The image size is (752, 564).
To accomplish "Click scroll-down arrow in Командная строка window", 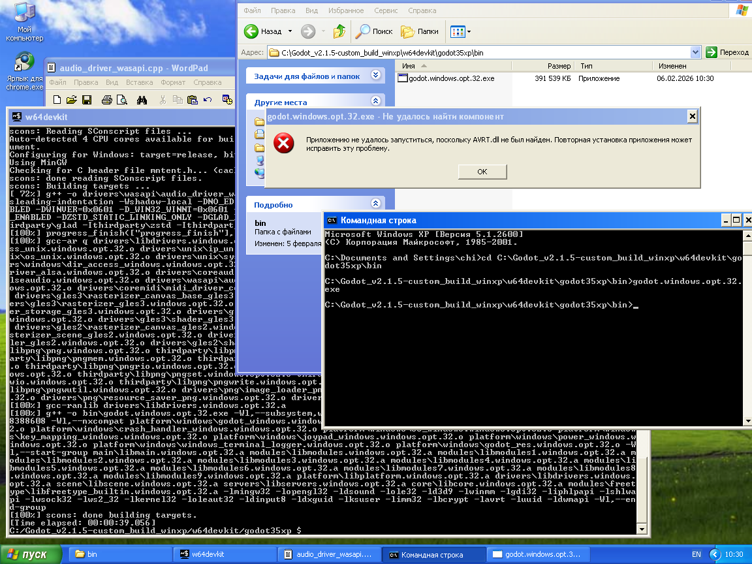I will tap(747, 420).
